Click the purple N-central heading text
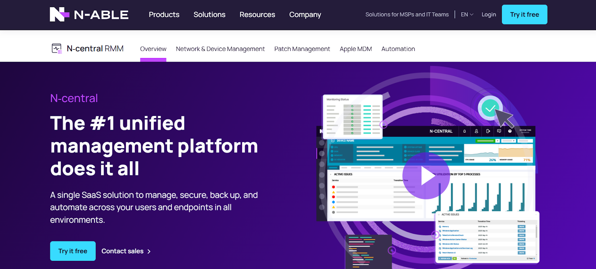596x269 pixels. click(x=74, y=98)
